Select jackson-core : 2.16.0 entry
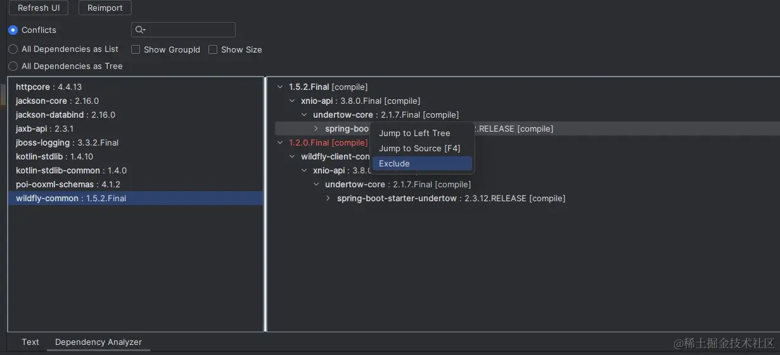This screenshot has height=355, width=780. click(x=136, y=101)
